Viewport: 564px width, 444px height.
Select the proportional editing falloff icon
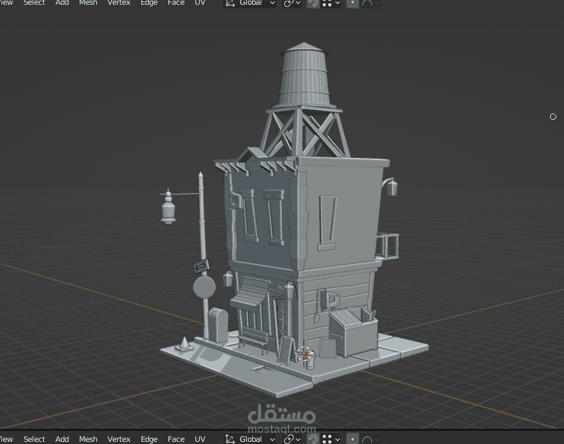366,3
